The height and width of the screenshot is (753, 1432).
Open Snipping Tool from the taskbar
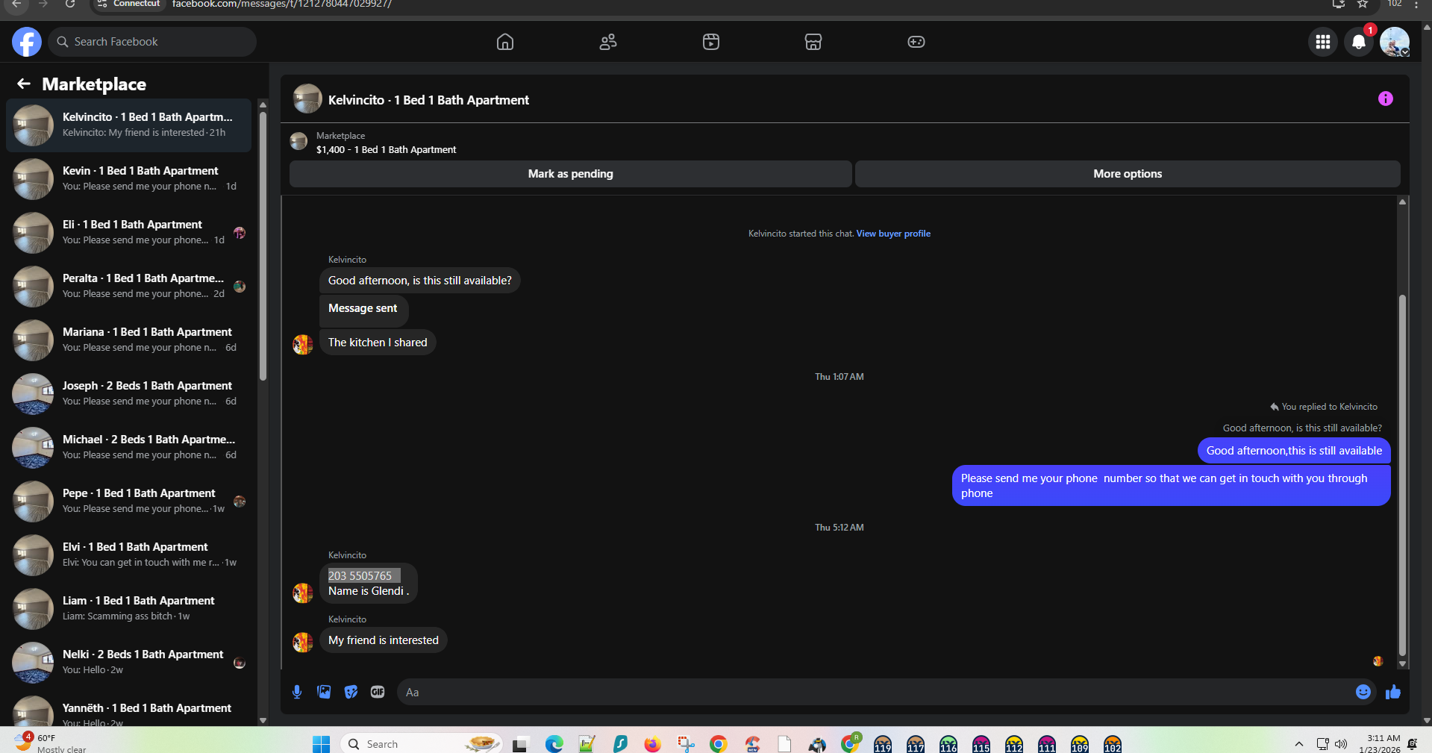pyautogui.click(x=686, y=744)
